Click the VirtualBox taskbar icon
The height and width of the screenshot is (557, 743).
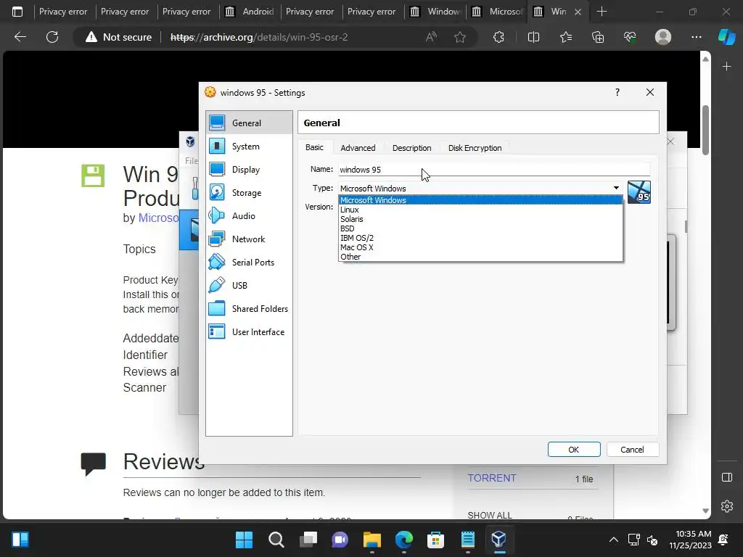pyautogui.click(x=498, y=540)
